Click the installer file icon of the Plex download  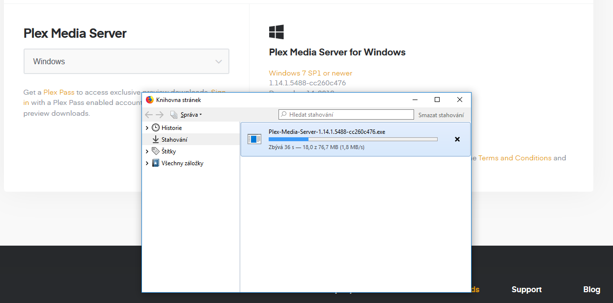254,139
